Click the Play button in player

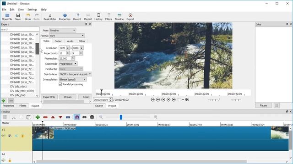[x=163, y=100]
